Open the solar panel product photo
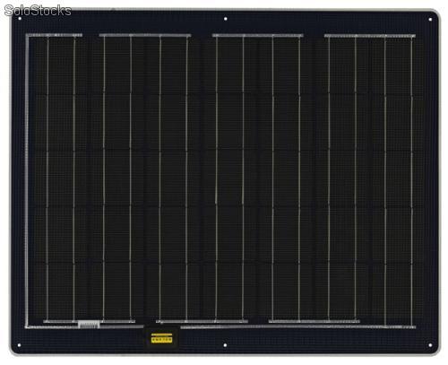Screen dimensions: 448x365 click(x=225, y=182)
